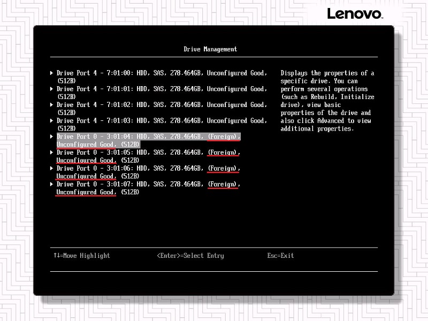Click the triangle marker for drive 7:01:01
The height and width of the screenshot is (321, 428).
pyautogui.click(x=52, y=89)
